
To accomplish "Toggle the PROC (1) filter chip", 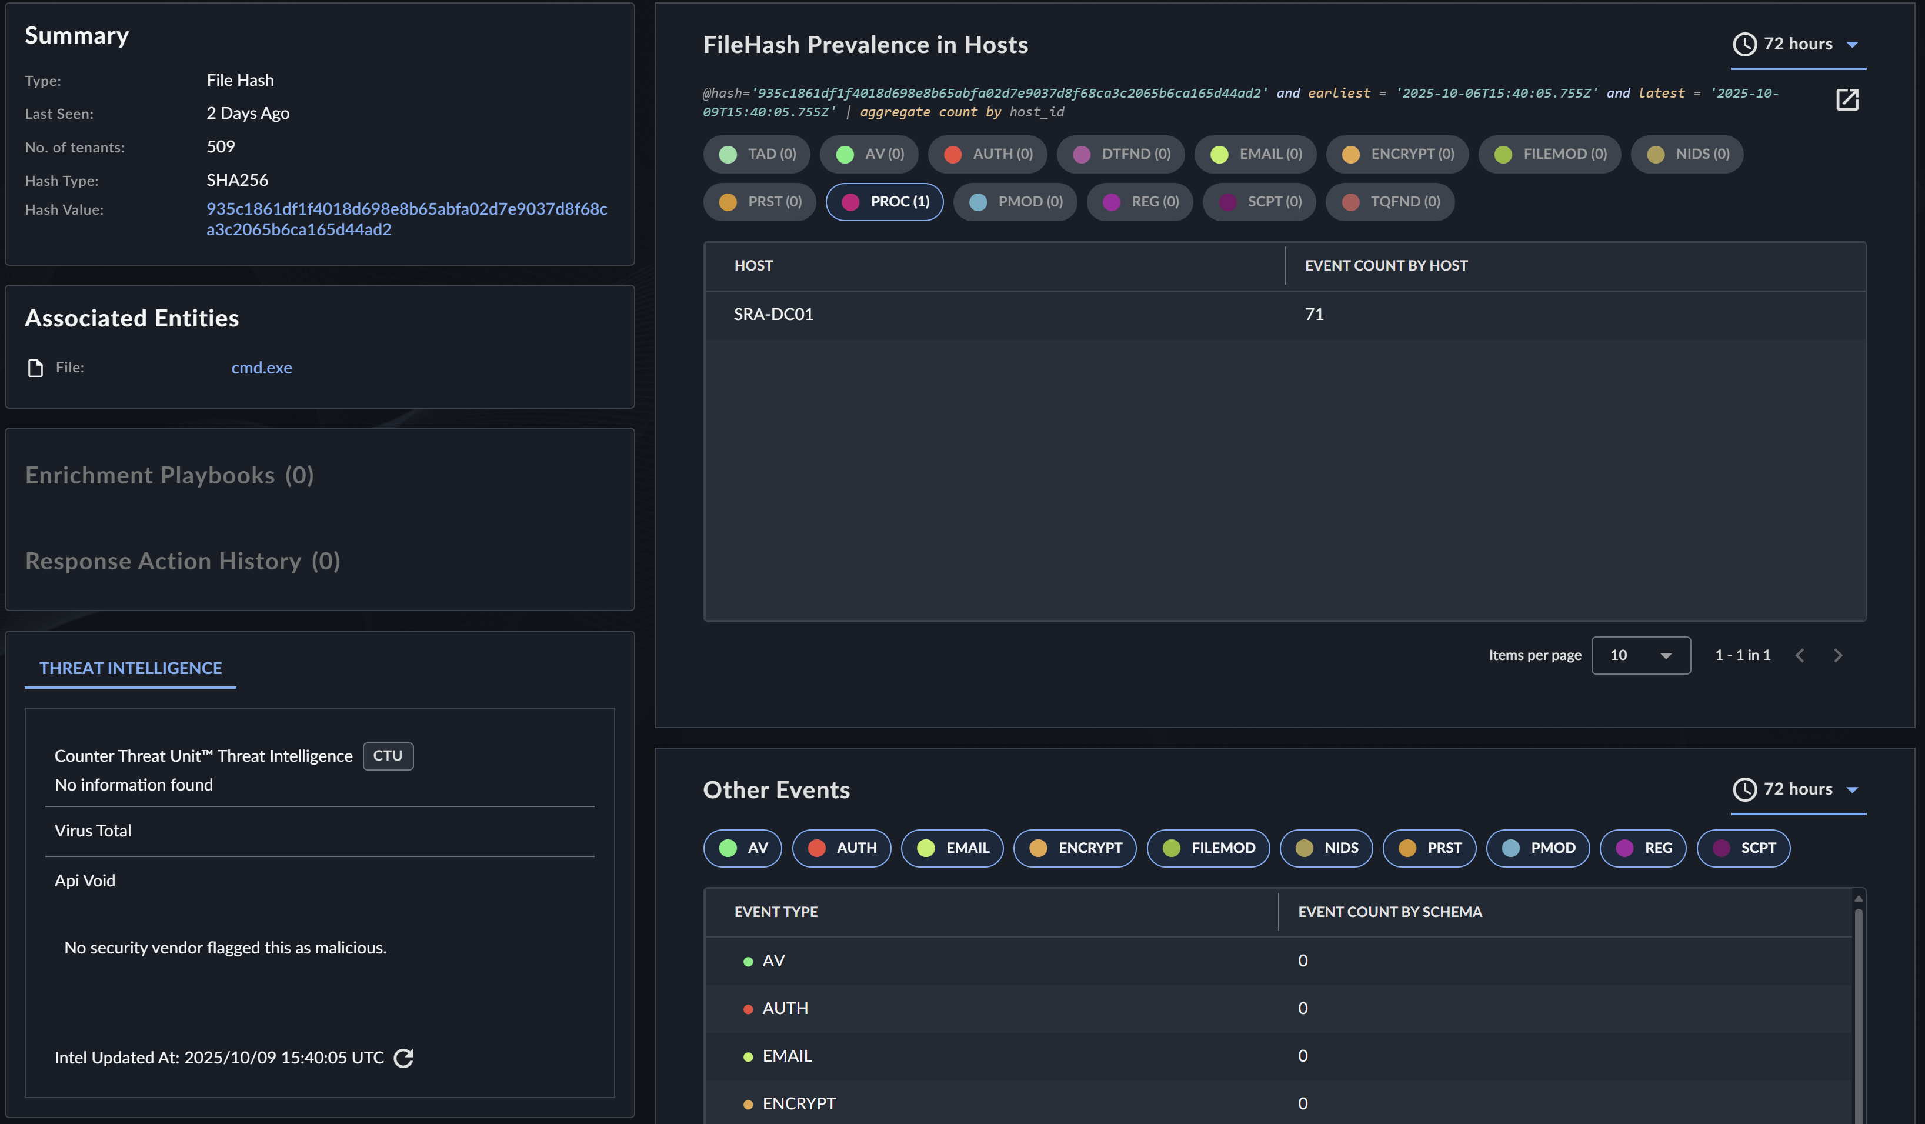I will click(x=885, y=202).
